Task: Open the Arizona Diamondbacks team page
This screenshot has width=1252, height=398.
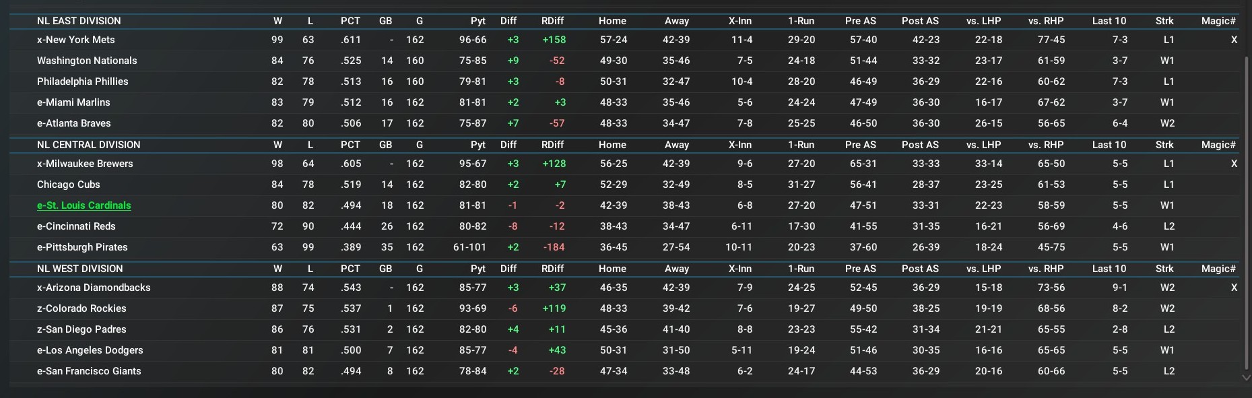Action: pyautogui.click(x=94, y=288)
